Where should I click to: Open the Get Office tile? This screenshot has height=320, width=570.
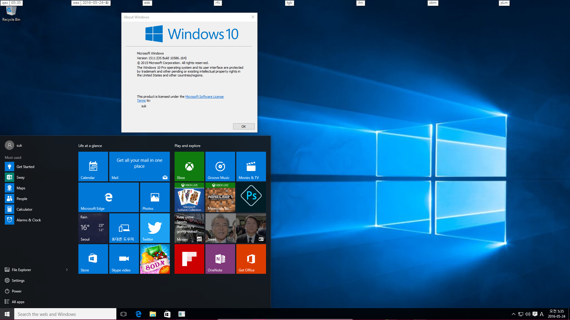click(x=251, y=259)
